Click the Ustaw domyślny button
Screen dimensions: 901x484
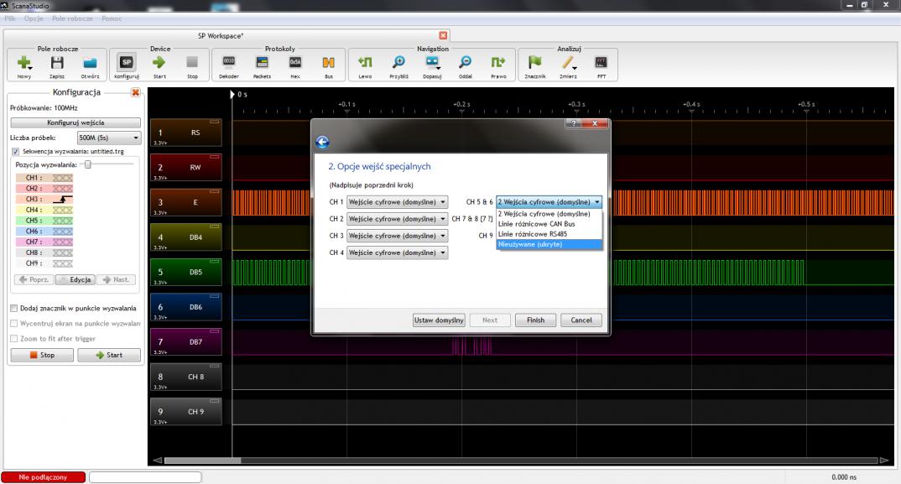pyautogui.click(x=438, y=320)
